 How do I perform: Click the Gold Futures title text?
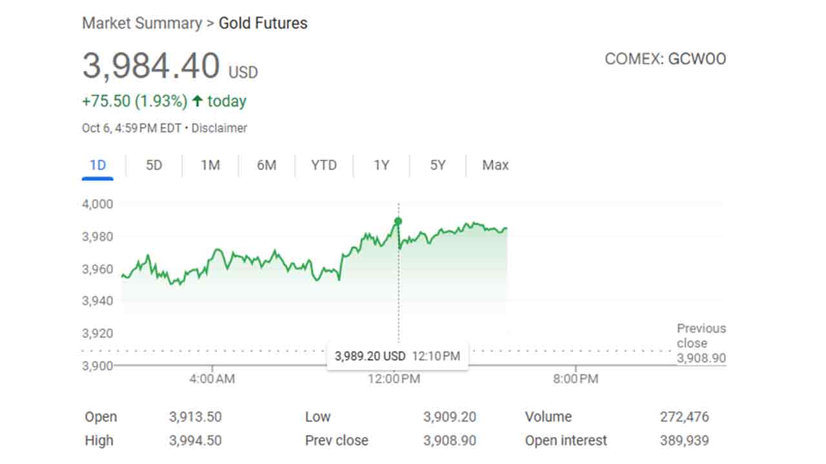click(x=263, y=24)
